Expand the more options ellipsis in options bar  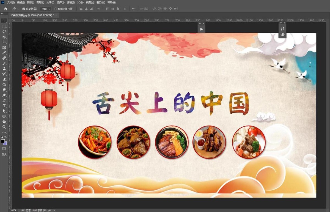point(133,9)
